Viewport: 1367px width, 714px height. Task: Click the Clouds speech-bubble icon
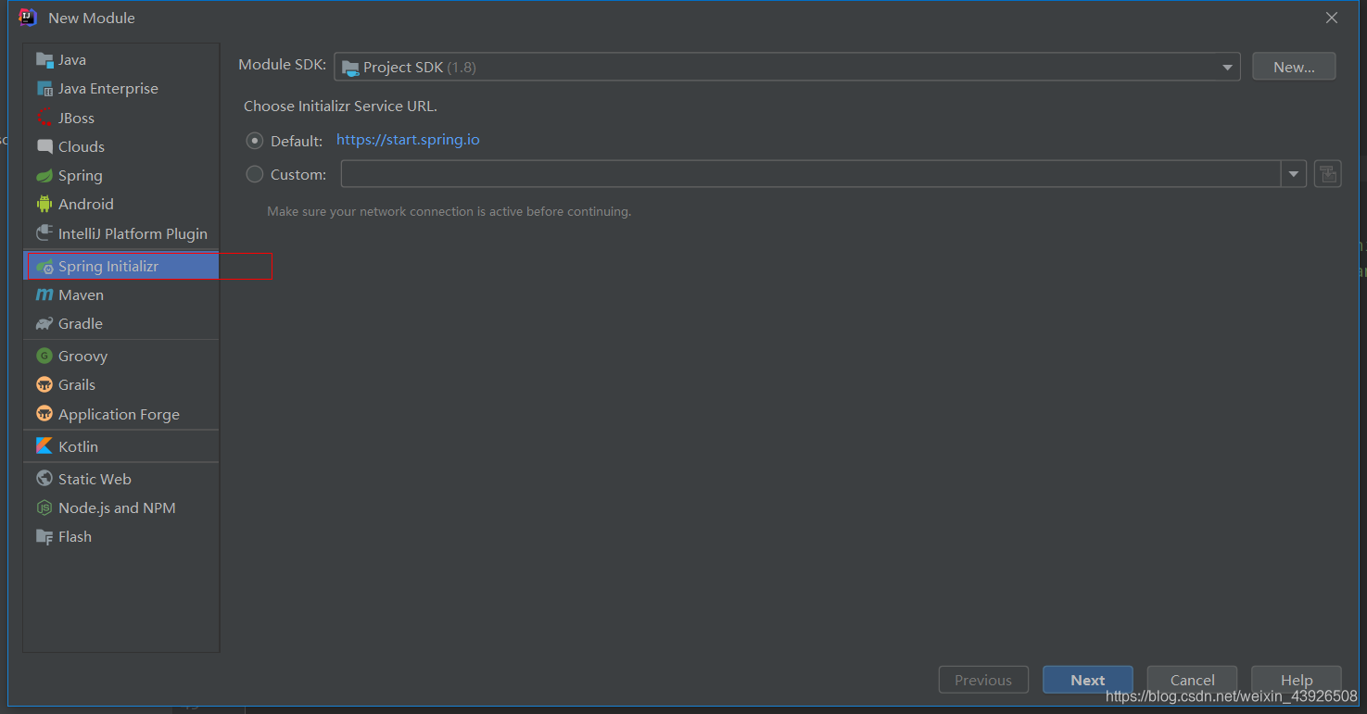(x=44, y=146)
